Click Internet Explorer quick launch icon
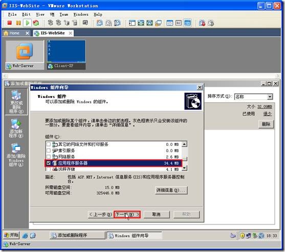The image size is (285, 252). tap(25, 235)
